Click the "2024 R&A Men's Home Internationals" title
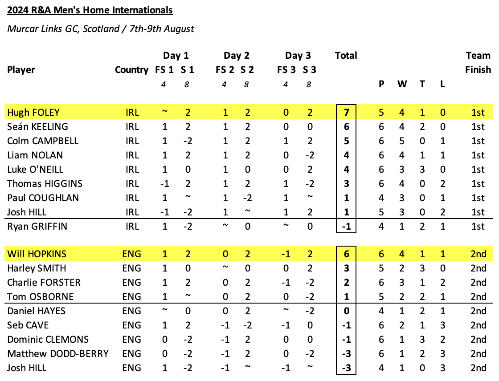The width and height of the screenshot is (499, 381). pyautogui.click(x=90, y=9)
